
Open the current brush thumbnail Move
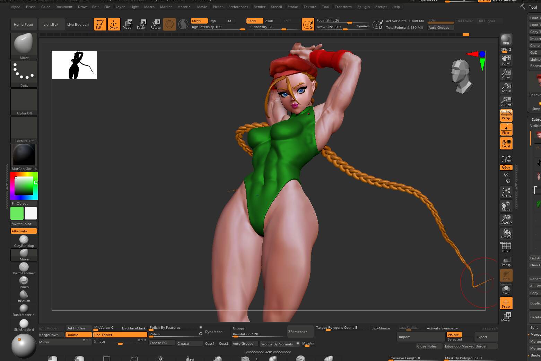coord(24,46)
